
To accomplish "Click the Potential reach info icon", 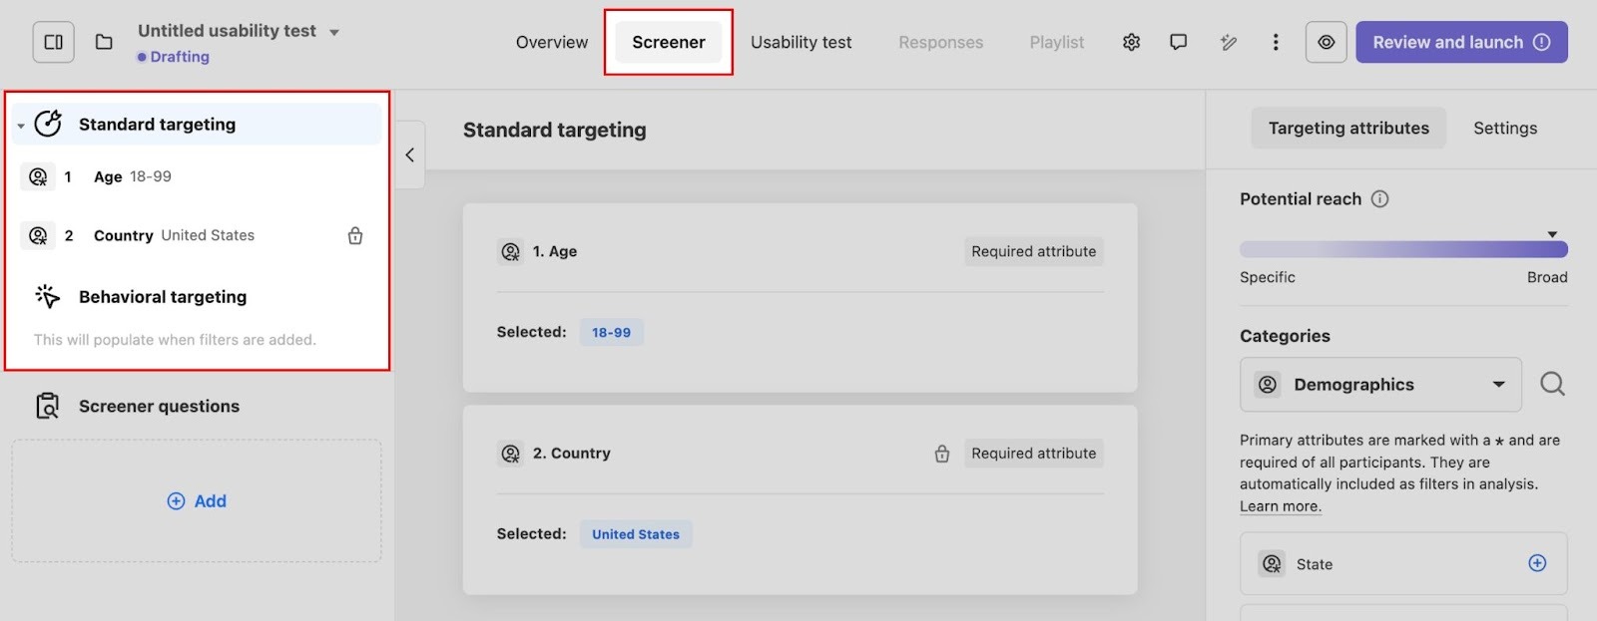I will pos(1380,199).
